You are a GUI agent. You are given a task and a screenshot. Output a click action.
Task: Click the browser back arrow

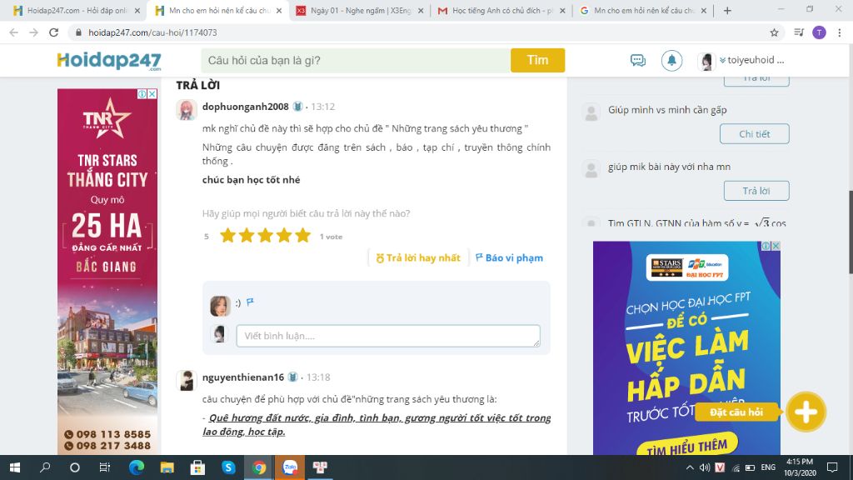pyautogui.click(x=13, y=32)
